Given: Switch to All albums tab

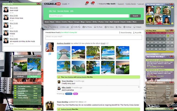Looking at the screenshot, I should click(20, 76).
